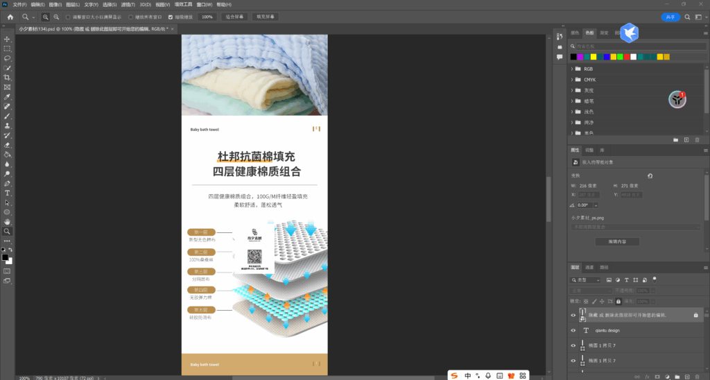Click the Sogou input method S icon
Viewport: 710px width, 380px height.
454,375
